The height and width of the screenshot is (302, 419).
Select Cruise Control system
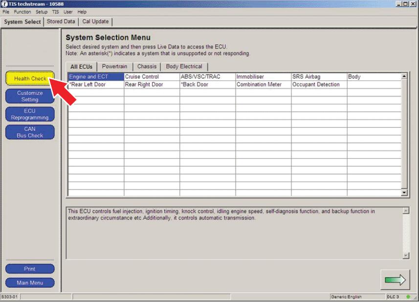click(x=152, y=77)
